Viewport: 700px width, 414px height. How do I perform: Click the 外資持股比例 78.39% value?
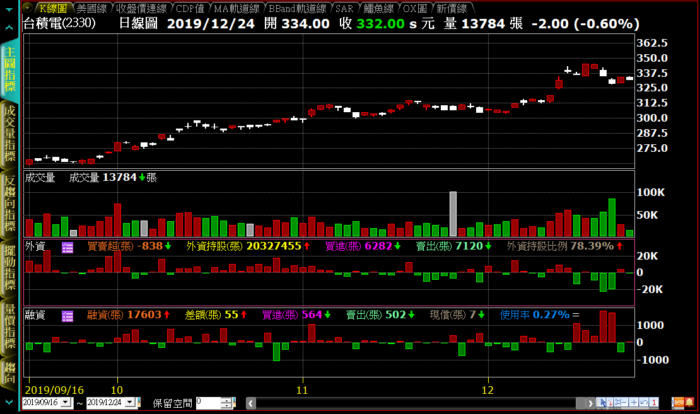coord(564,246)
